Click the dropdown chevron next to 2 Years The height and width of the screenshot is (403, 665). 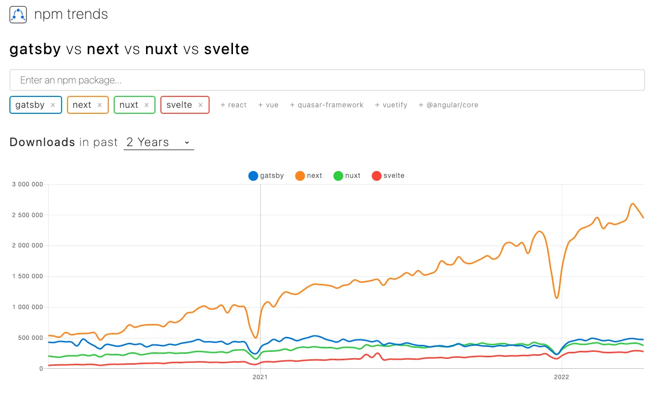[187, 143]
